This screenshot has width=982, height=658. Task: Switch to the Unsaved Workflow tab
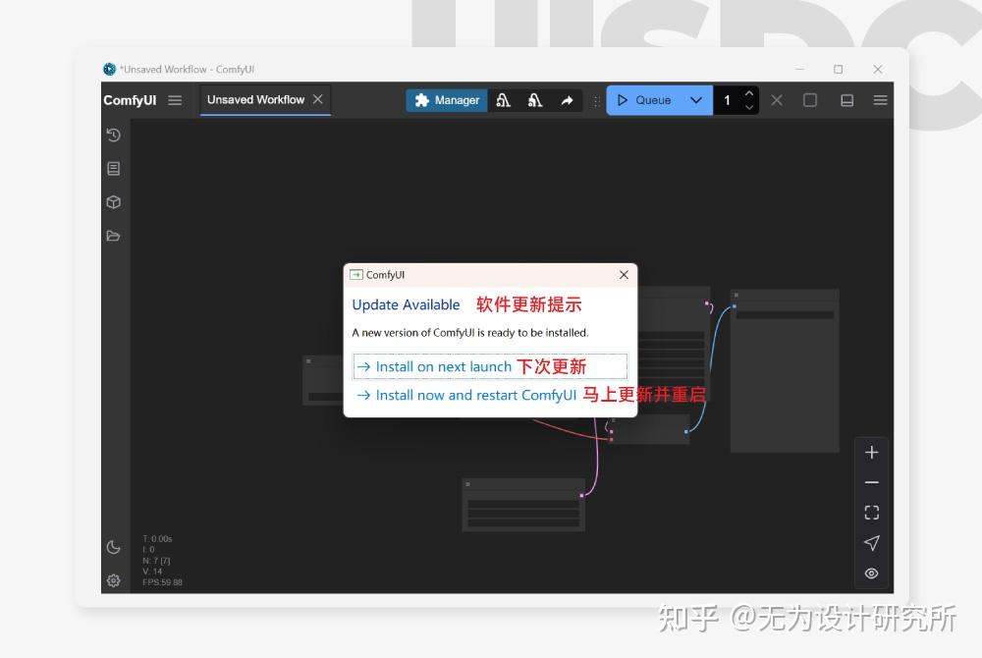click(x=257, y=99)
